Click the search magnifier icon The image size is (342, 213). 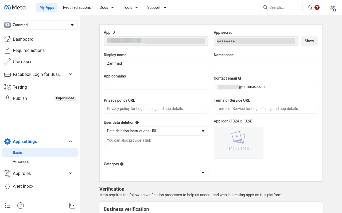click(x=265, y=7)
